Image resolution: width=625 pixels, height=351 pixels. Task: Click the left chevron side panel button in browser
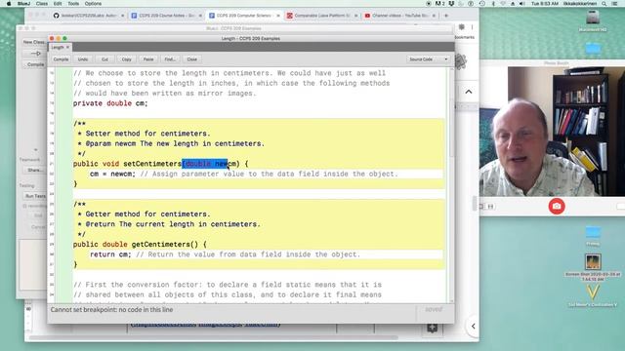pyautogui.click(x=473, y=327)
